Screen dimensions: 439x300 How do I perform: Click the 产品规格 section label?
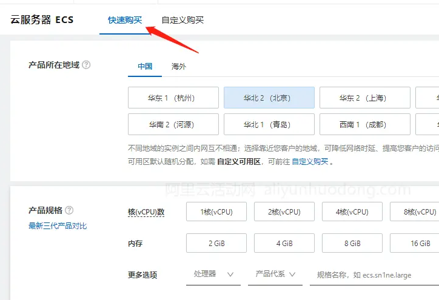pyautogui.click(x=45, y=210)
